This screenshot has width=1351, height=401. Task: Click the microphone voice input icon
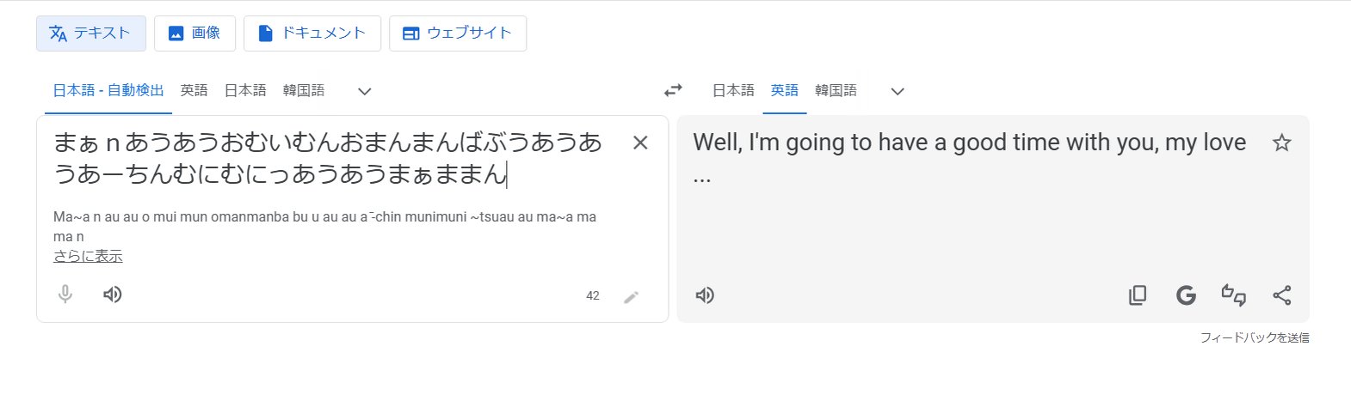[x=65, y=295]
